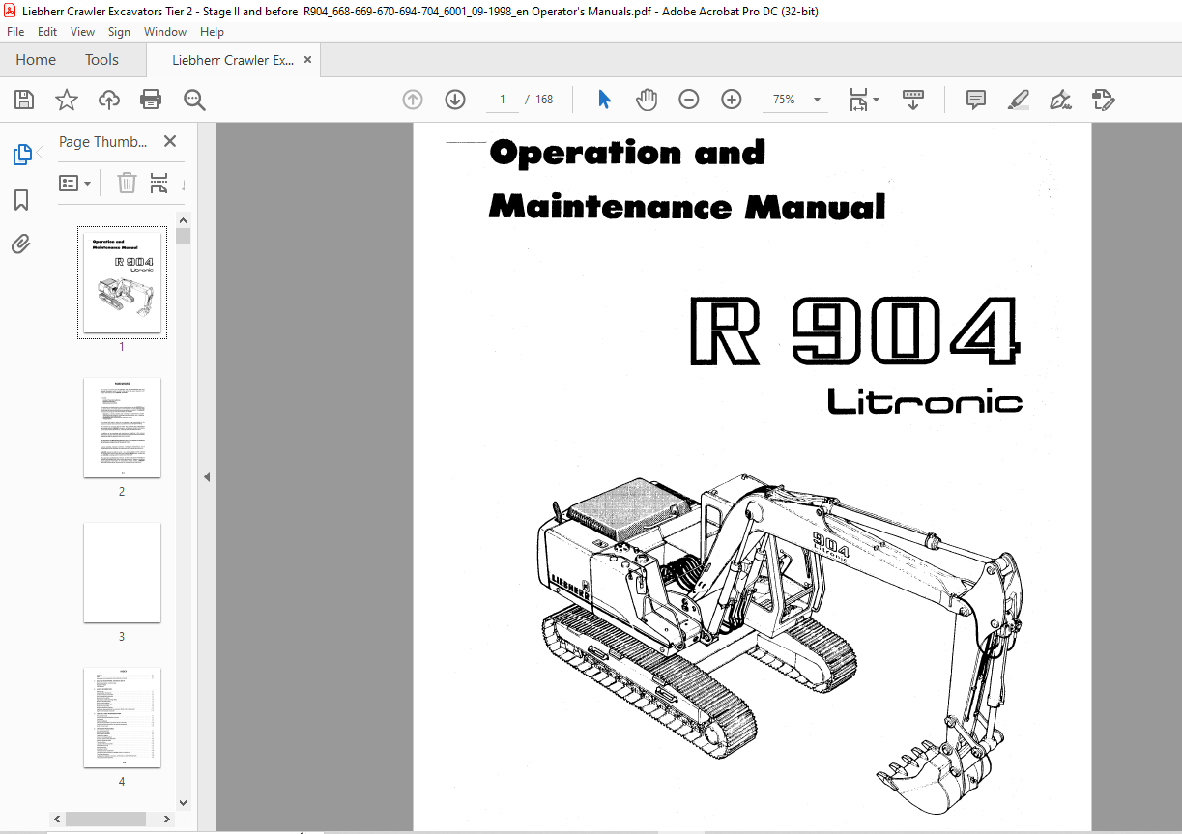Switch to the Tools tab
The width and height of the screenshot is (1182, 834).
pyautogui.click(x=101, y=60)
